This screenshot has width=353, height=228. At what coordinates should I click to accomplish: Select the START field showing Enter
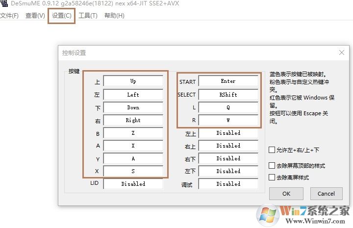[x=228, y=81]
